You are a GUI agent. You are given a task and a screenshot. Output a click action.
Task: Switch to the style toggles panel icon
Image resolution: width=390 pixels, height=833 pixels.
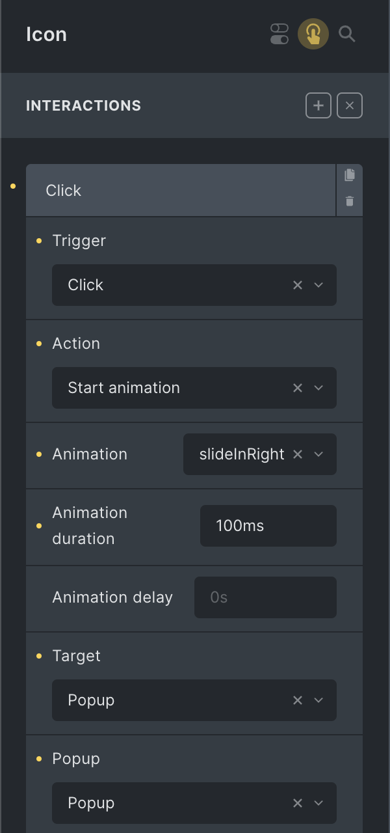coord(279,34)
